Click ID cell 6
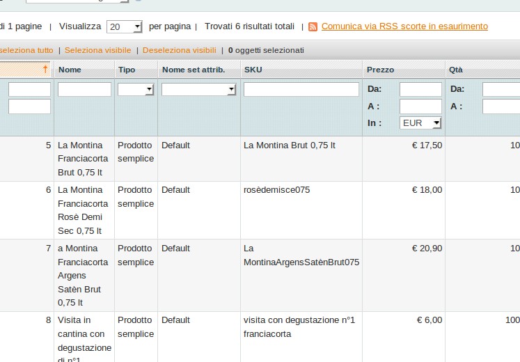This screenshot has height=362, width=520. coord(49,190)
